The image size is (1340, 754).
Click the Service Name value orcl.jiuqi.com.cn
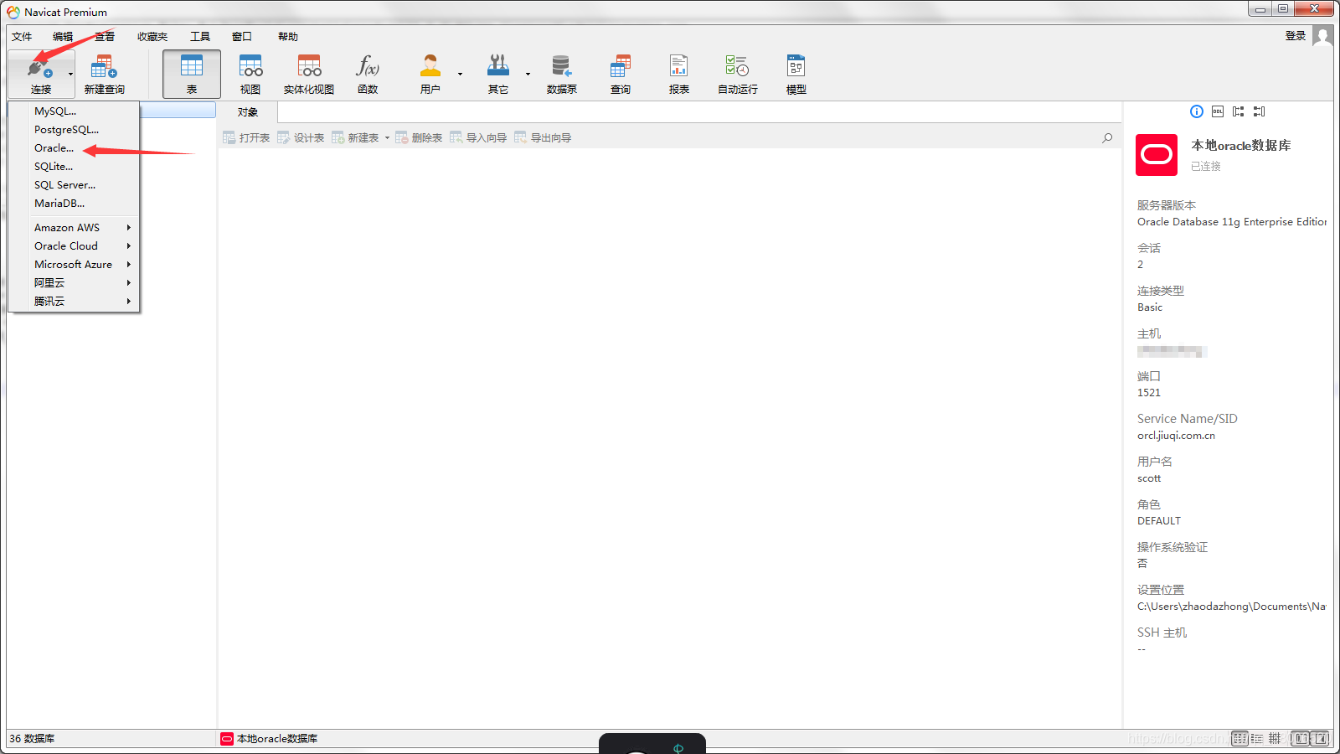pyautogui.click(x=1176, y=436)
